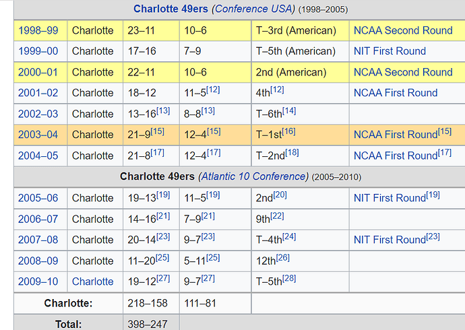This screenshot has height=330, width=465.
Task: Click citation [28] next to T–5th
Action: click(x=289, y=278)
